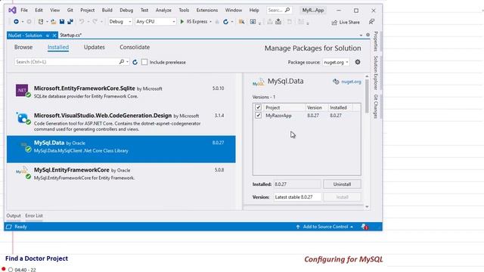Click the MySql.EntityFrameworkCore package icon
Screen dimensions: 484x272
tap(23, 172)
